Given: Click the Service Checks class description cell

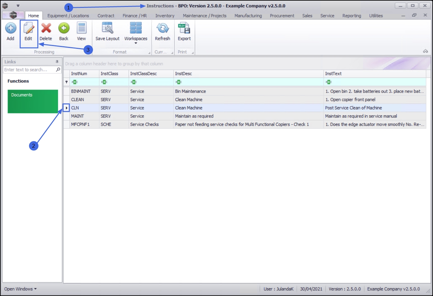Looking at the screenshot, I should tap(151, 124).
